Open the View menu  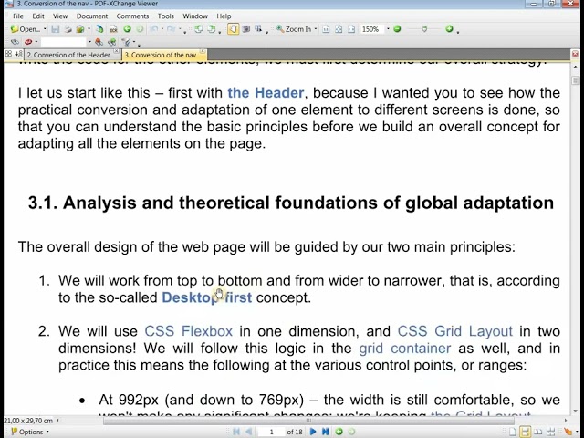(60, 16)
